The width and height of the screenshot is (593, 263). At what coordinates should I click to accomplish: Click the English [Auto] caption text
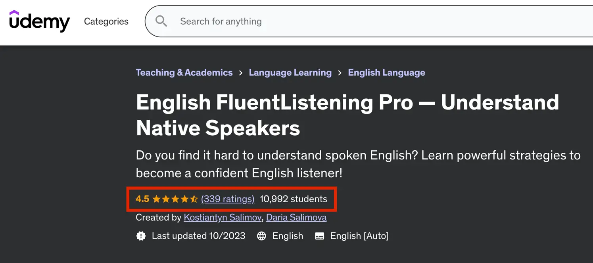(359, 236)
